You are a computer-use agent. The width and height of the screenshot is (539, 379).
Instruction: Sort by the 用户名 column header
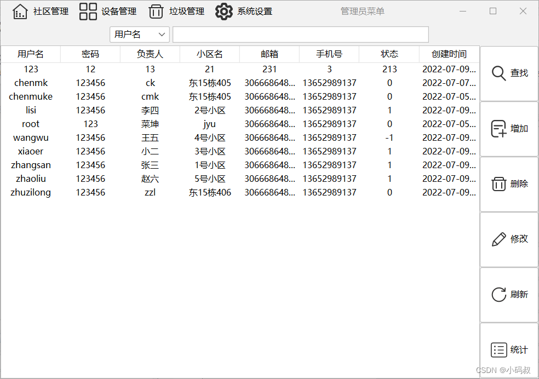coord(31,54)
